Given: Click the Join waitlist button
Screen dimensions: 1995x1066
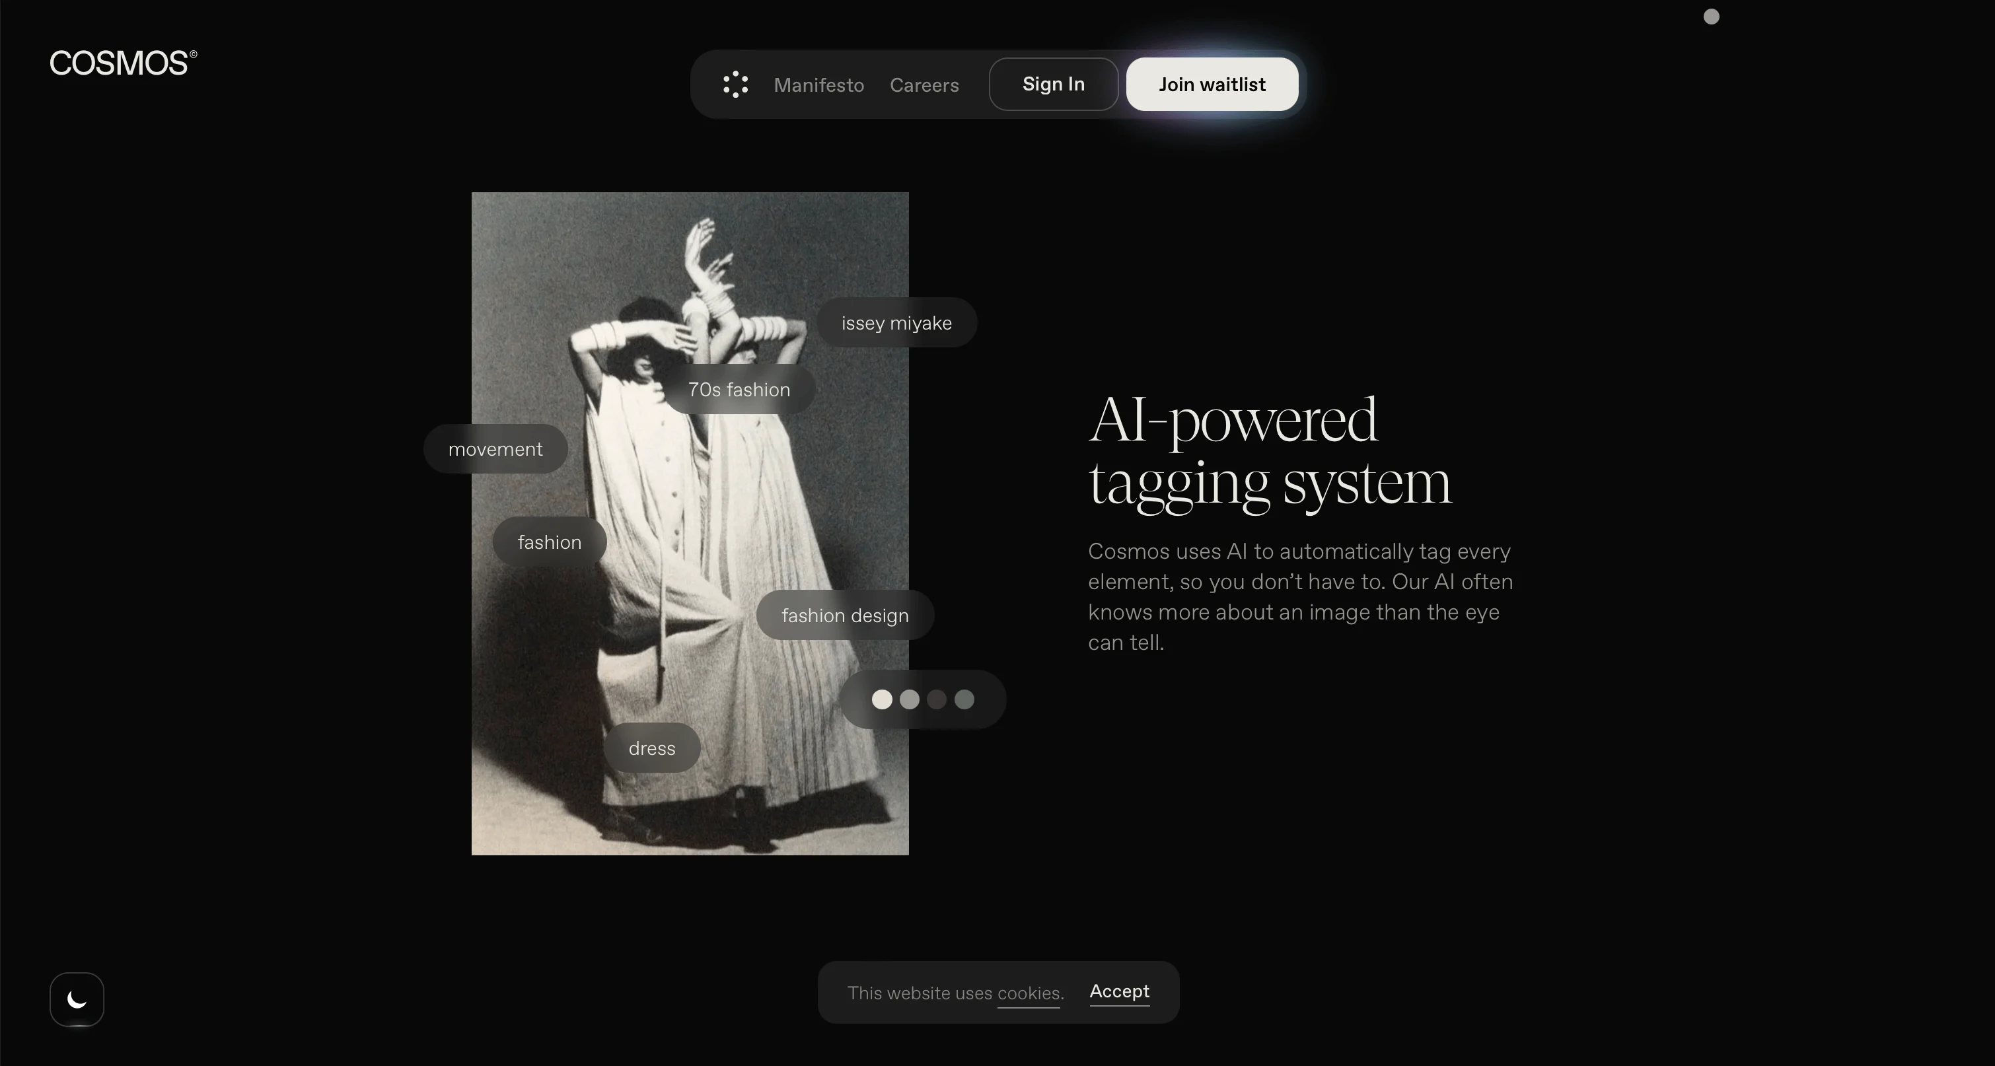Looking at the screenshot, I should pos(1212,85).
